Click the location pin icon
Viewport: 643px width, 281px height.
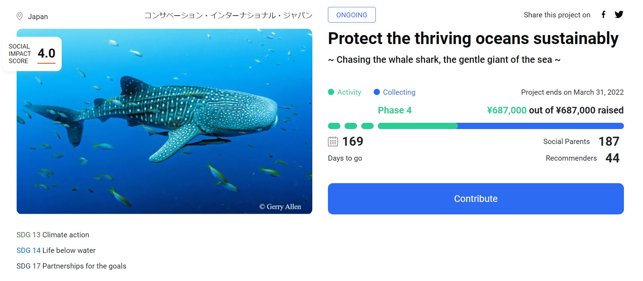[20, 16]
